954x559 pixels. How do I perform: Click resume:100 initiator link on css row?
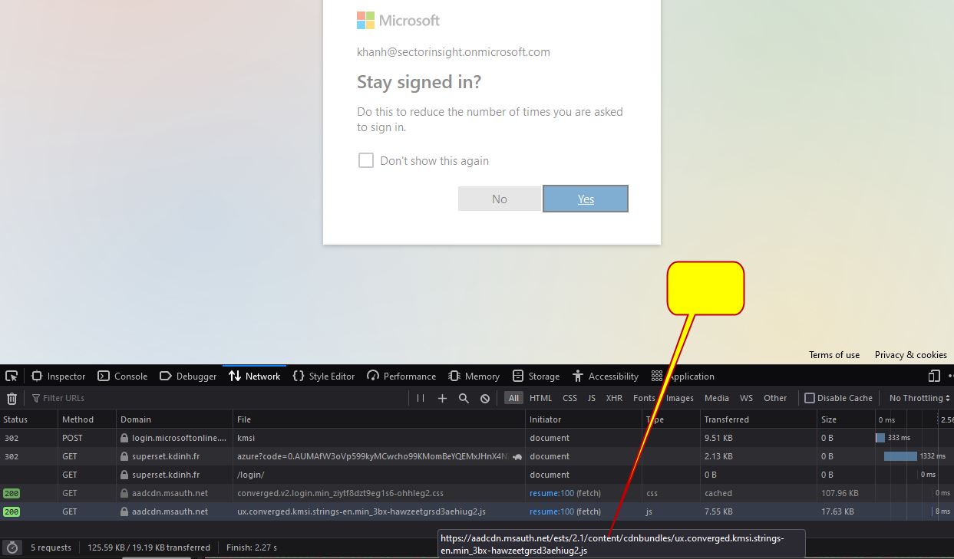pos(552,493)
